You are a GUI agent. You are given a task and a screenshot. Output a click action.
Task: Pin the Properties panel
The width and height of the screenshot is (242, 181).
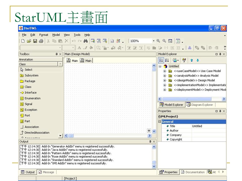220,111
